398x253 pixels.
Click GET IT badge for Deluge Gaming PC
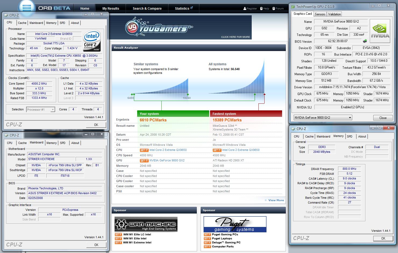click(x=207, y=243)
